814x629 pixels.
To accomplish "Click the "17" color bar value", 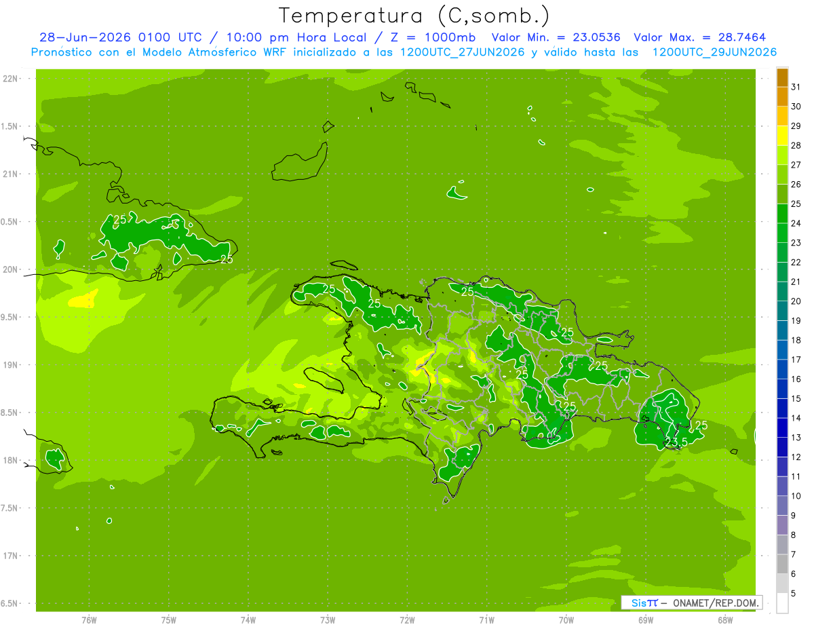I will point(796,360).
